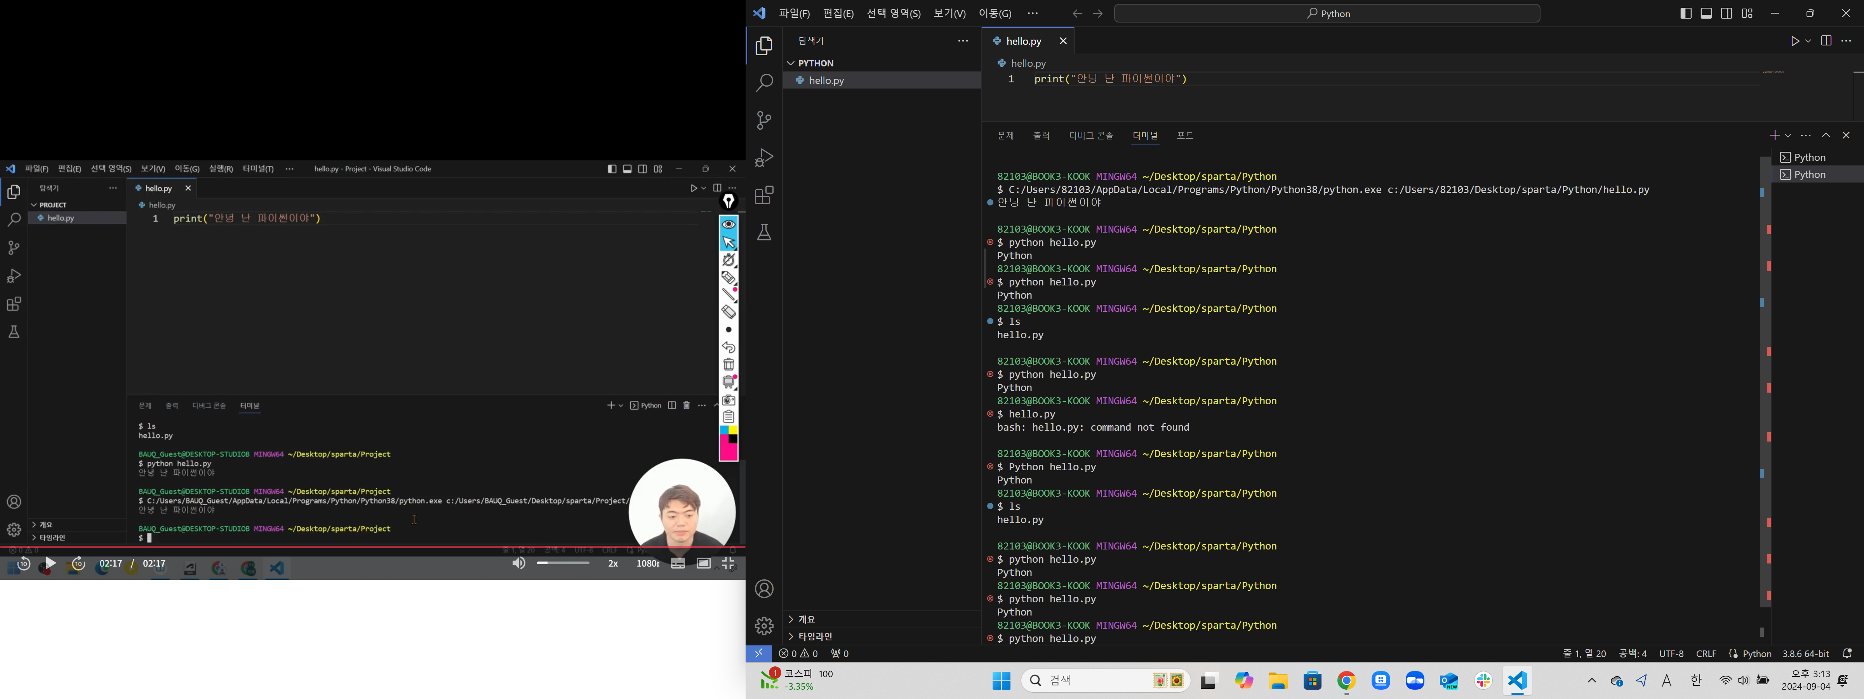Toggle the Korean 한 input mode in the tray

pos(1696,680)
